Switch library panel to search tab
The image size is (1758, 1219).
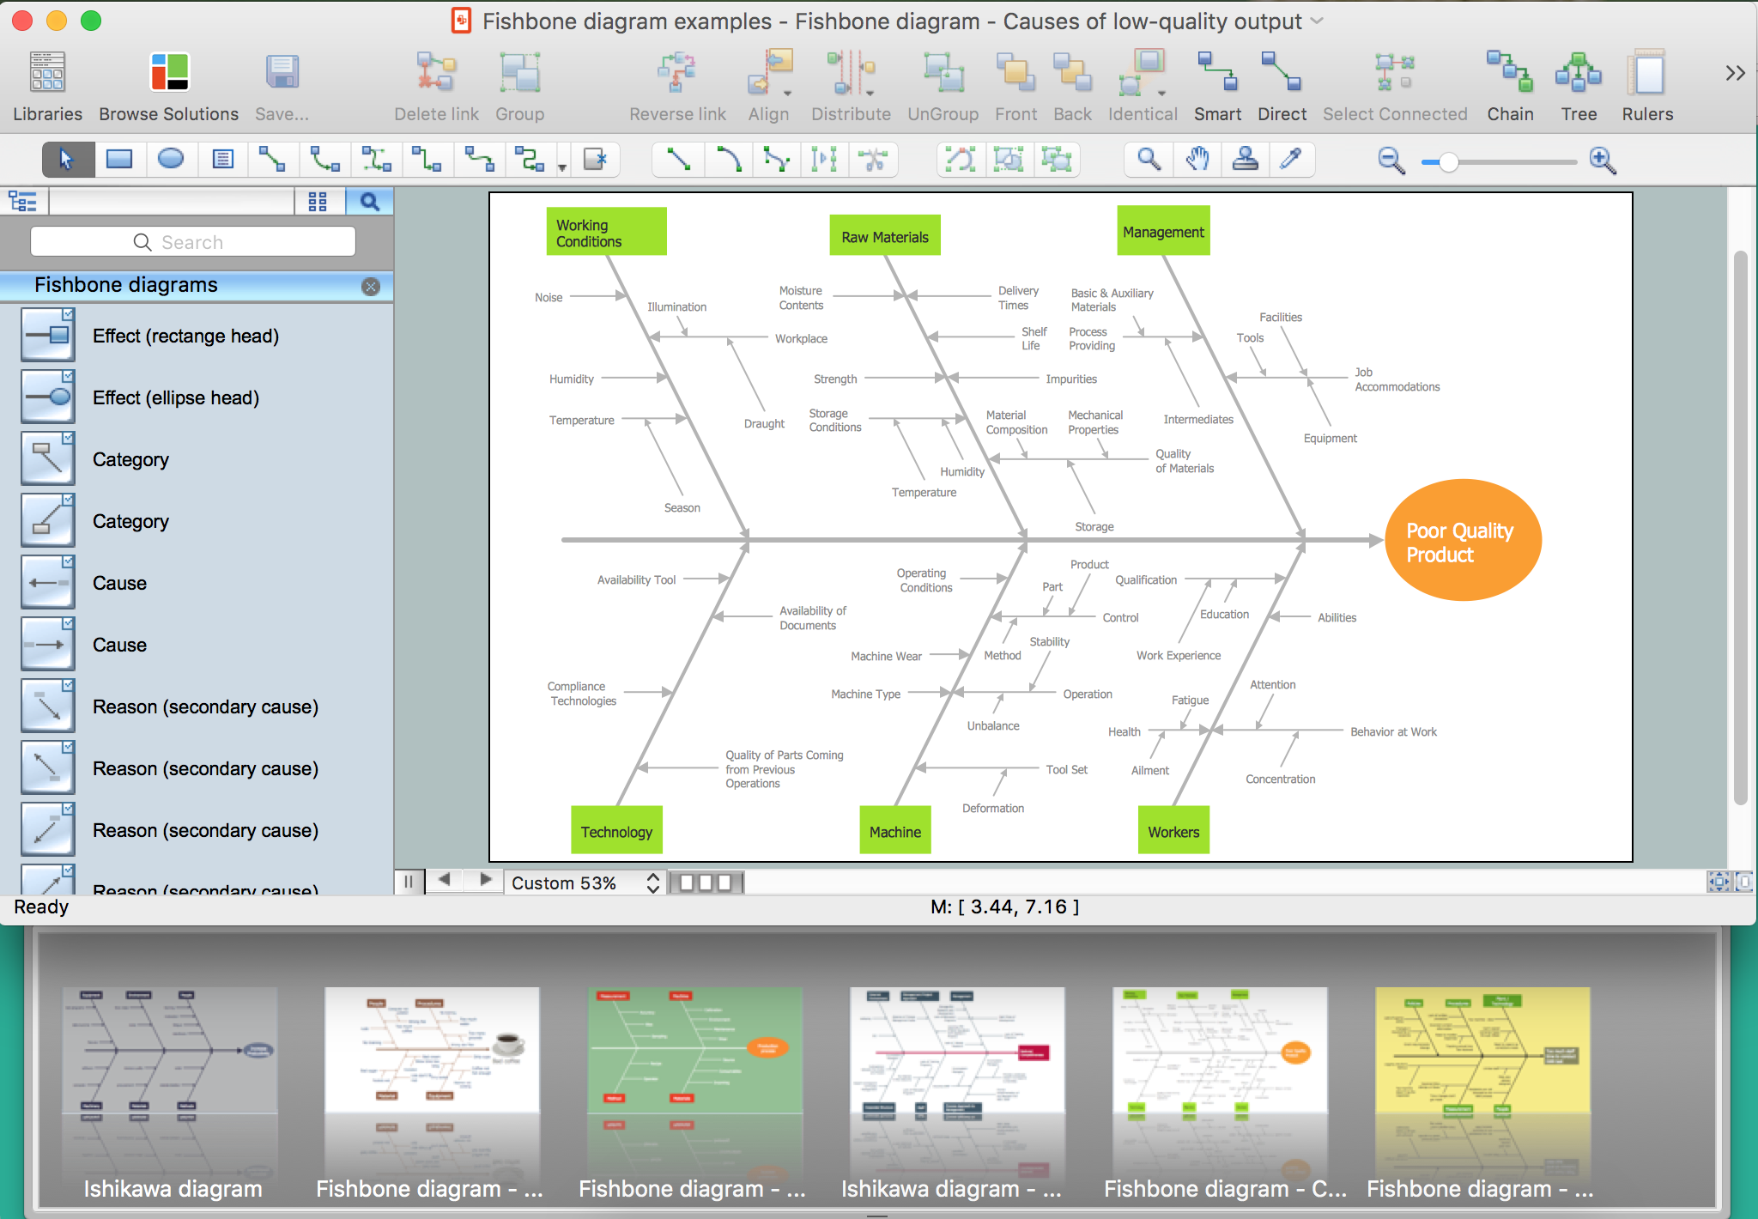371,200
